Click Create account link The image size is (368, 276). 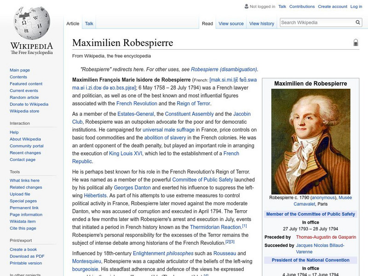click(332, 6)
